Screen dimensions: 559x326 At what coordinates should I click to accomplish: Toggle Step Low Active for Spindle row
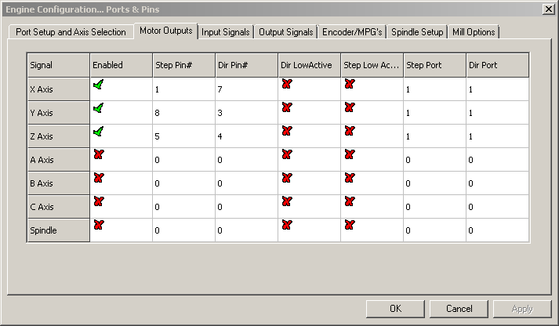349,226
